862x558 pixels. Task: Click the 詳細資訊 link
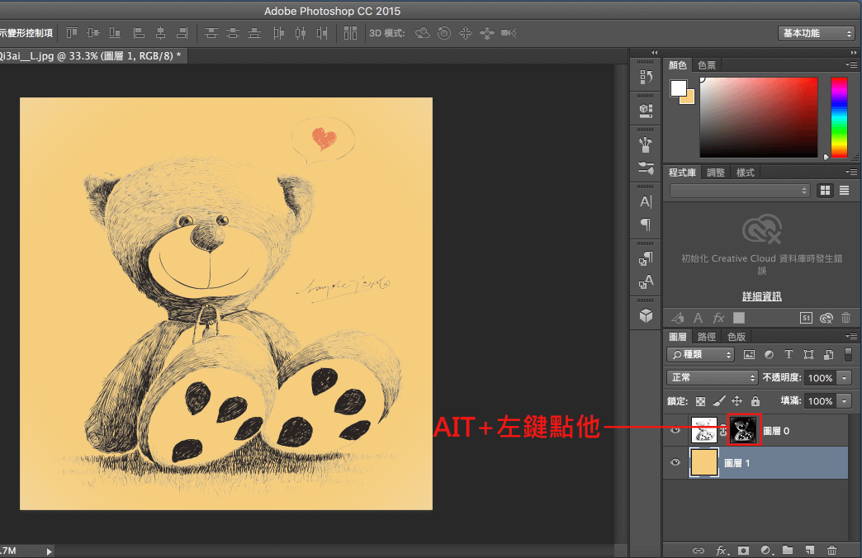[761, 296]
